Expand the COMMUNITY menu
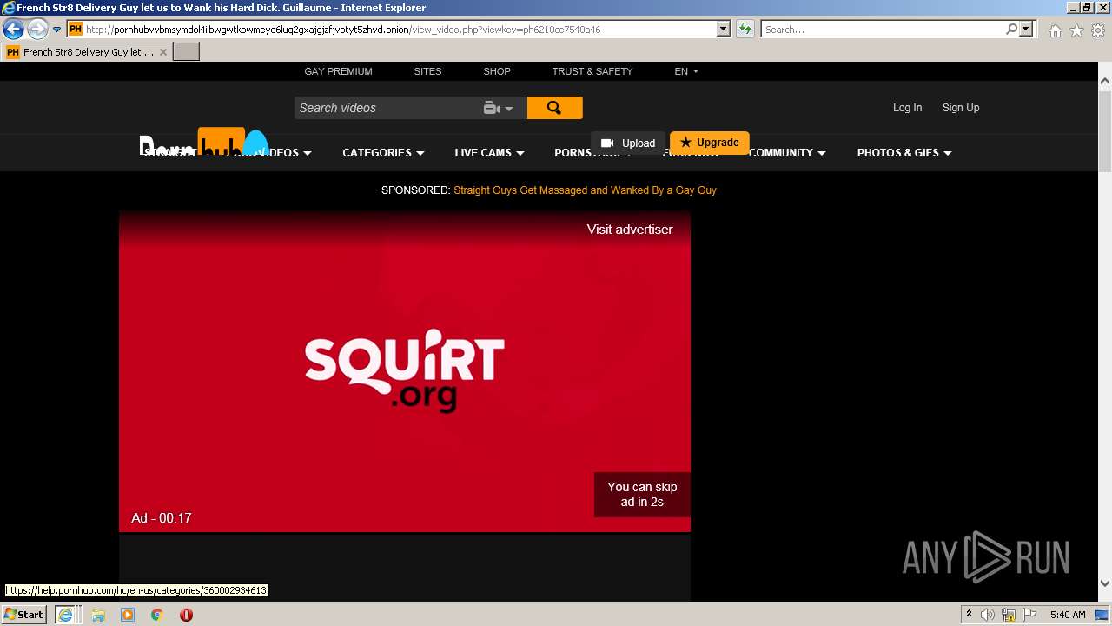Viewport: 1112px width, 626px height. [787, 153]
